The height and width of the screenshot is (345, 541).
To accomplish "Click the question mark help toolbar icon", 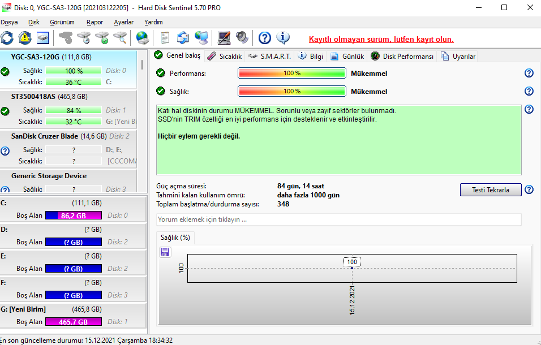I will [x=265, y=37].
